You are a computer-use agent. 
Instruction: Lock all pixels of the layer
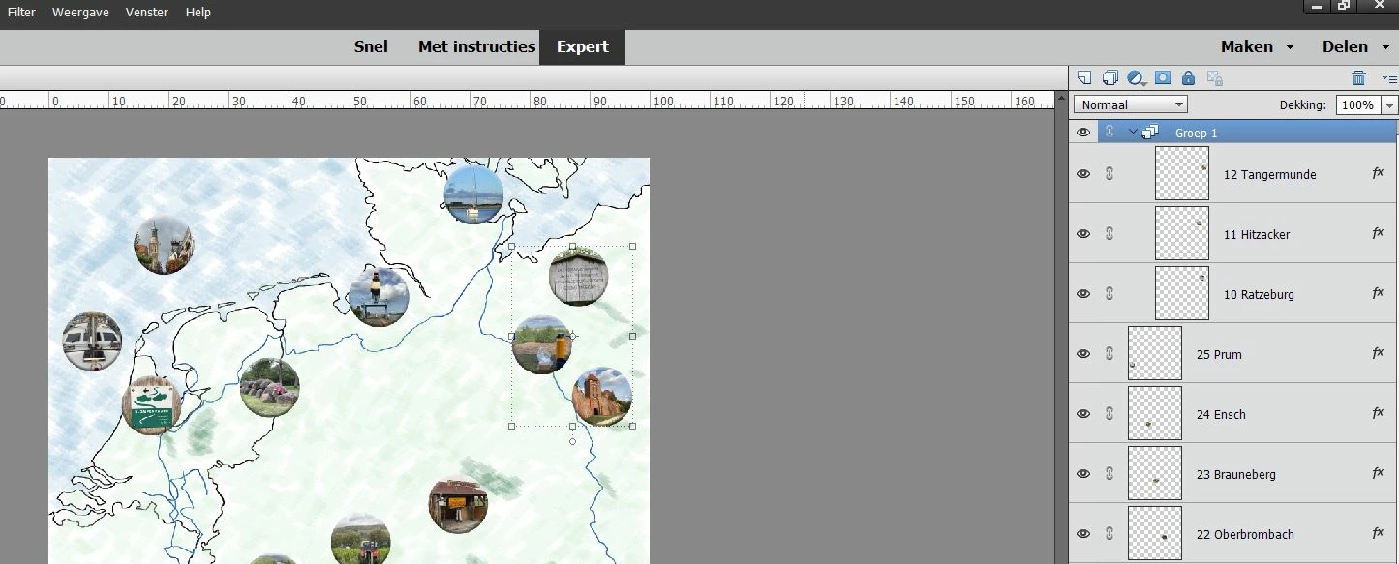(1188, 78)
